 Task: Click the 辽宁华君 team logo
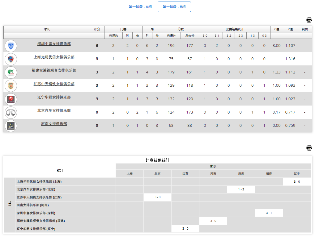(11, 99)
